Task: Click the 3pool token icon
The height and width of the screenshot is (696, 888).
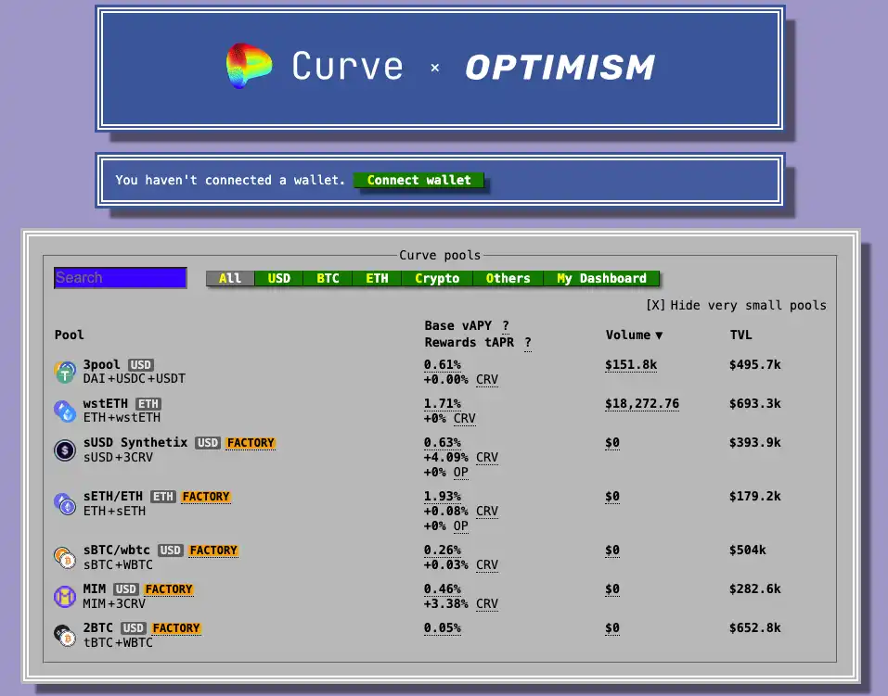Action: tap(65, 373)
